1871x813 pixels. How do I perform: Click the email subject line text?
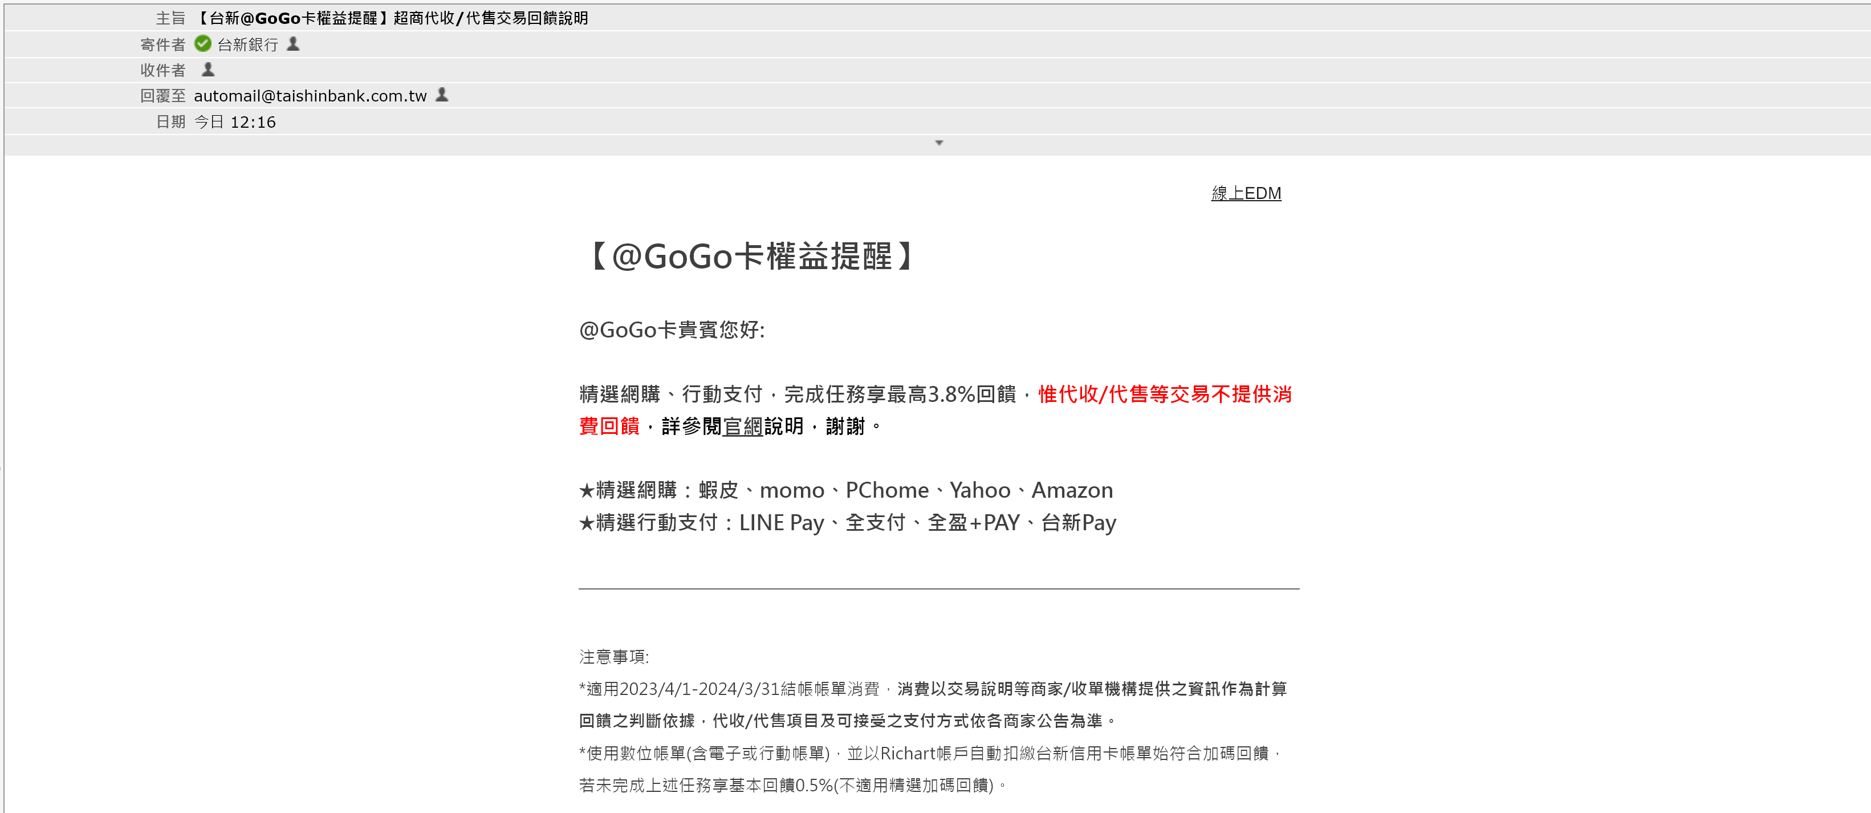coord(392,18)
